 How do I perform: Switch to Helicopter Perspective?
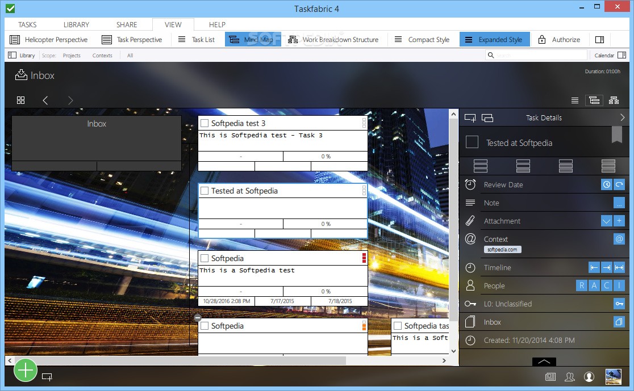pyautogui.click(x=48, y=40)
